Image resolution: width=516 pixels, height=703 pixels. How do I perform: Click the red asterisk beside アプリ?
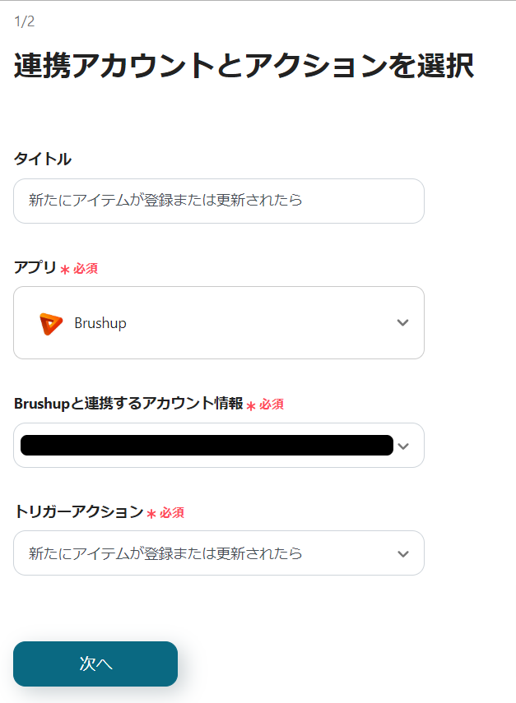65,270
